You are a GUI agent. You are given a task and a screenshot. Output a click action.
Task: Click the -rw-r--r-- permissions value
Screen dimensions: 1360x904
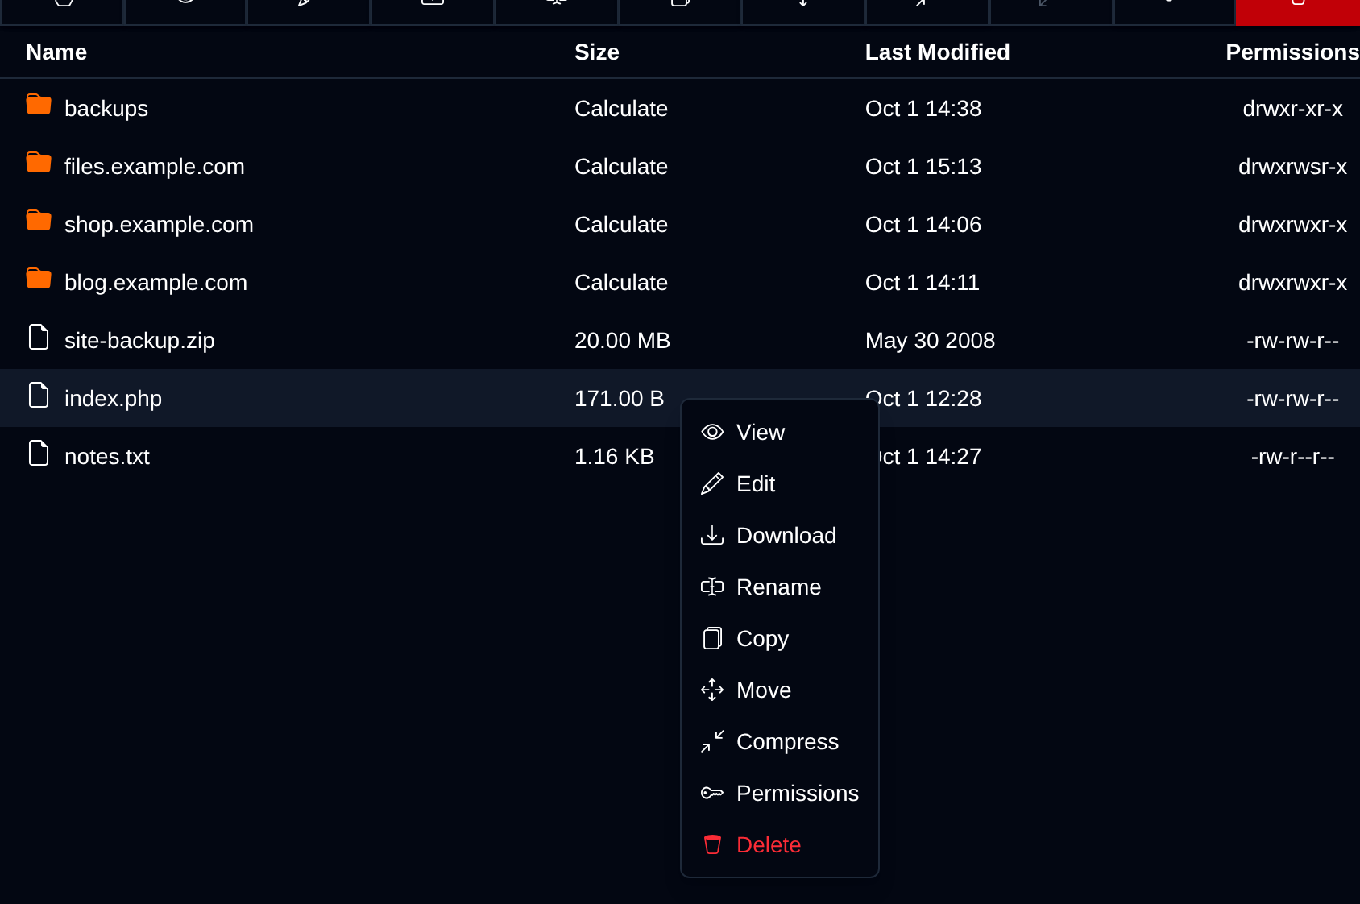[x=1292, y=456]
